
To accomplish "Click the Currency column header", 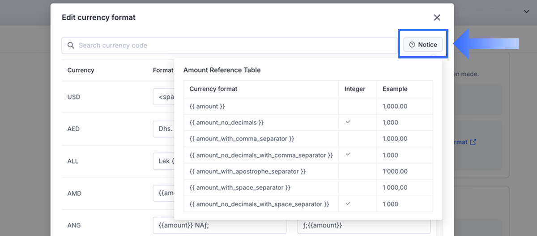I will coord(81,70).
